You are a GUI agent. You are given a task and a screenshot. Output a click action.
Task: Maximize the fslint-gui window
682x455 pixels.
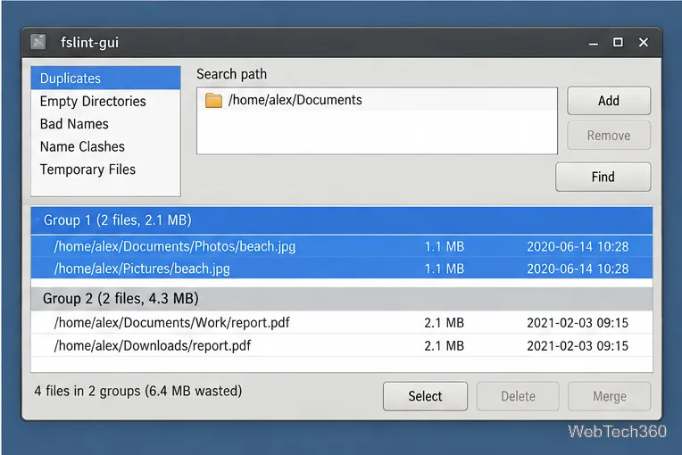[x=618, y=42]
